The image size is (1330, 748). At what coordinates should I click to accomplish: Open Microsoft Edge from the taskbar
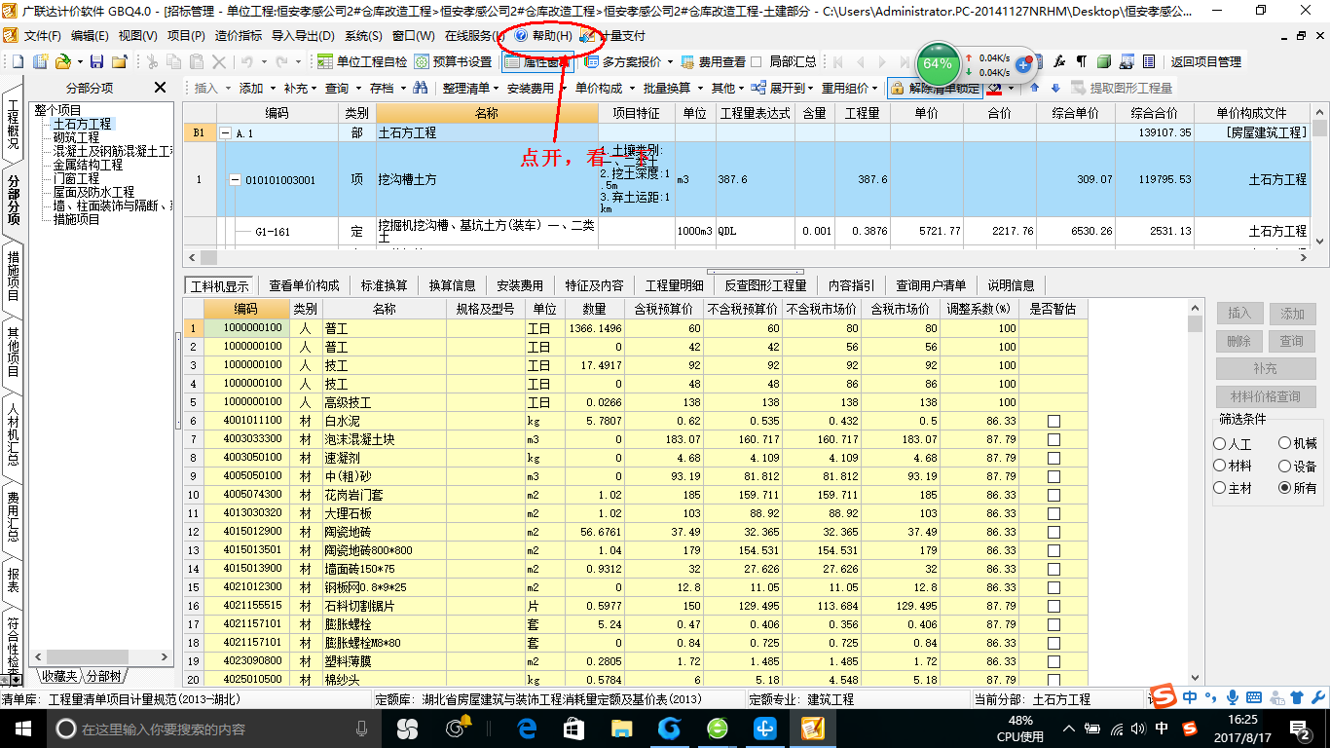point(528,728)
